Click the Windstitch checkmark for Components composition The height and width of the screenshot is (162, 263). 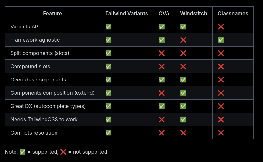point(183,93)
